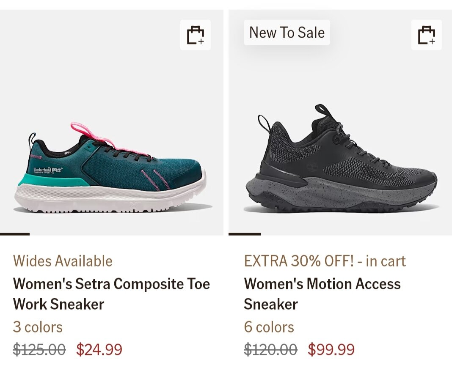
Task: Click the crossed-out $125.00 original price
Action: point(39,350)
